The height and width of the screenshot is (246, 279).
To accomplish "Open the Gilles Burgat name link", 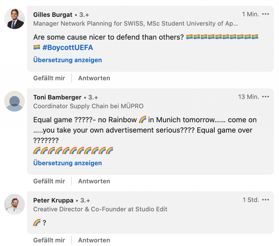I will [53, 15].
